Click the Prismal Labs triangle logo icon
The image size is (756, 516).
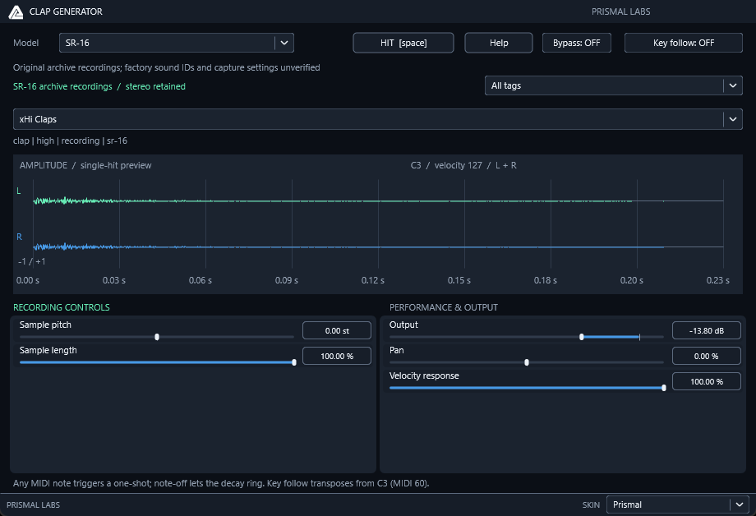(16, 12)
